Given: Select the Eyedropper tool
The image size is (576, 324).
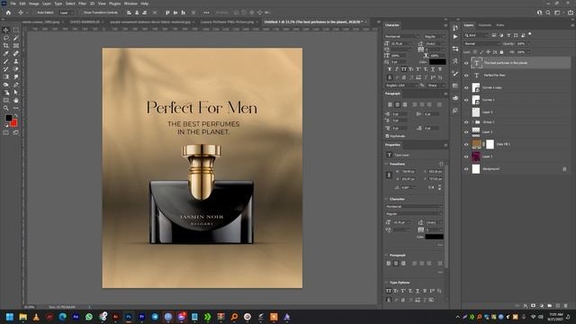Looking at the screenshot, I should pyautogui.click(x=6, y=54).
